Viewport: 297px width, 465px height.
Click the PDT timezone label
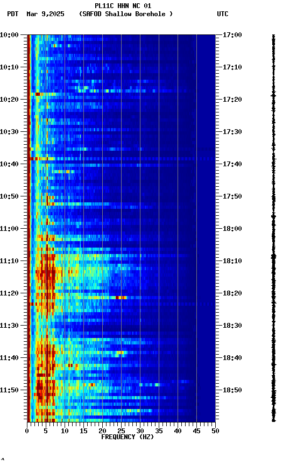coord(13,14)
